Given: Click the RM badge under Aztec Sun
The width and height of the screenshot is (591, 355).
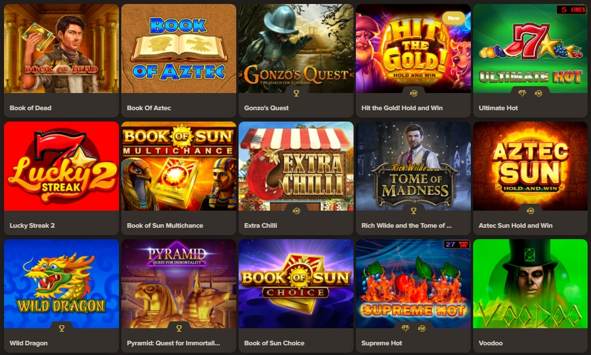Looking at the screenshot, I should coord(530,211).
